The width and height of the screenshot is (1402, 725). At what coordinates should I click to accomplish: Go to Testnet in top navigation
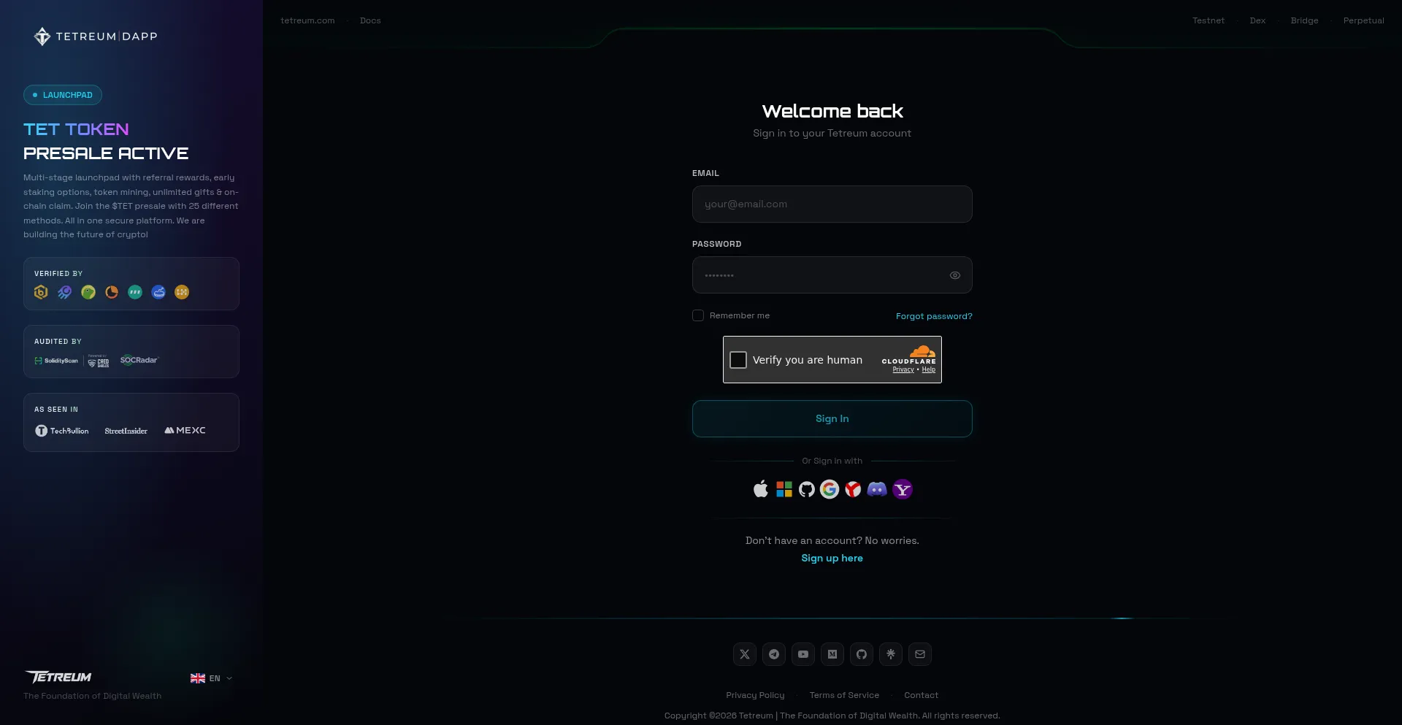1208,20
